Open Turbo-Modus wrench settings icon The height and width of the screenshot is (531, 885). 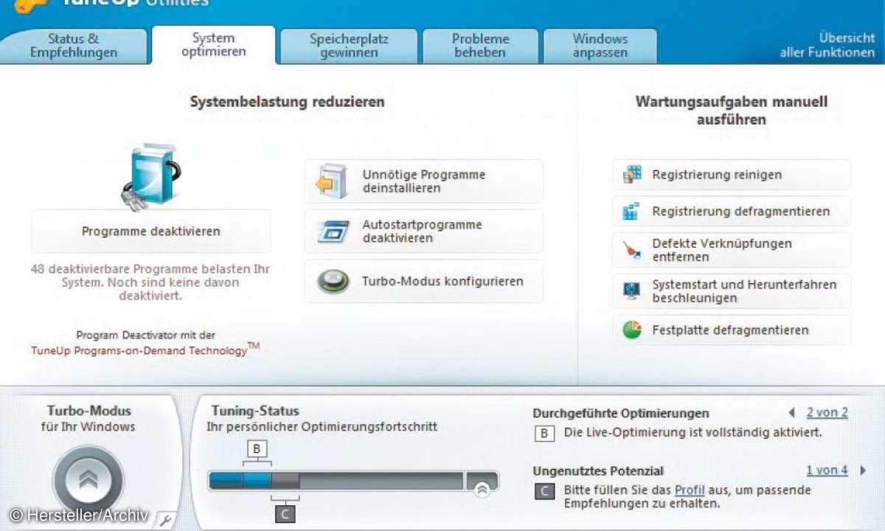[x=165, y=520]
